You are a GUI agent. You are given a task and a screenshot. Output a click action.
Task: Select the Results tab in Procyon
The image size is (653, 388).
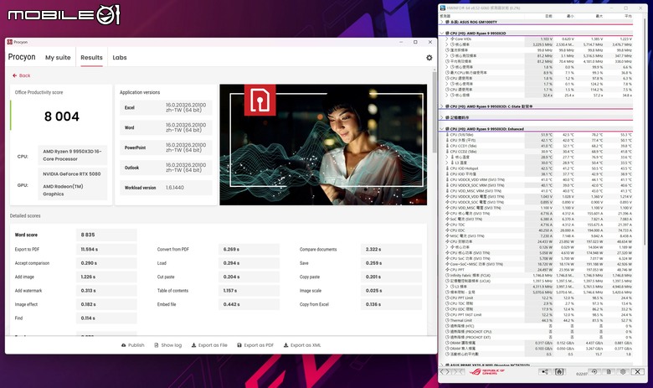point(91,58)
